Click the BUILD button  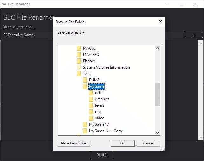102,155
